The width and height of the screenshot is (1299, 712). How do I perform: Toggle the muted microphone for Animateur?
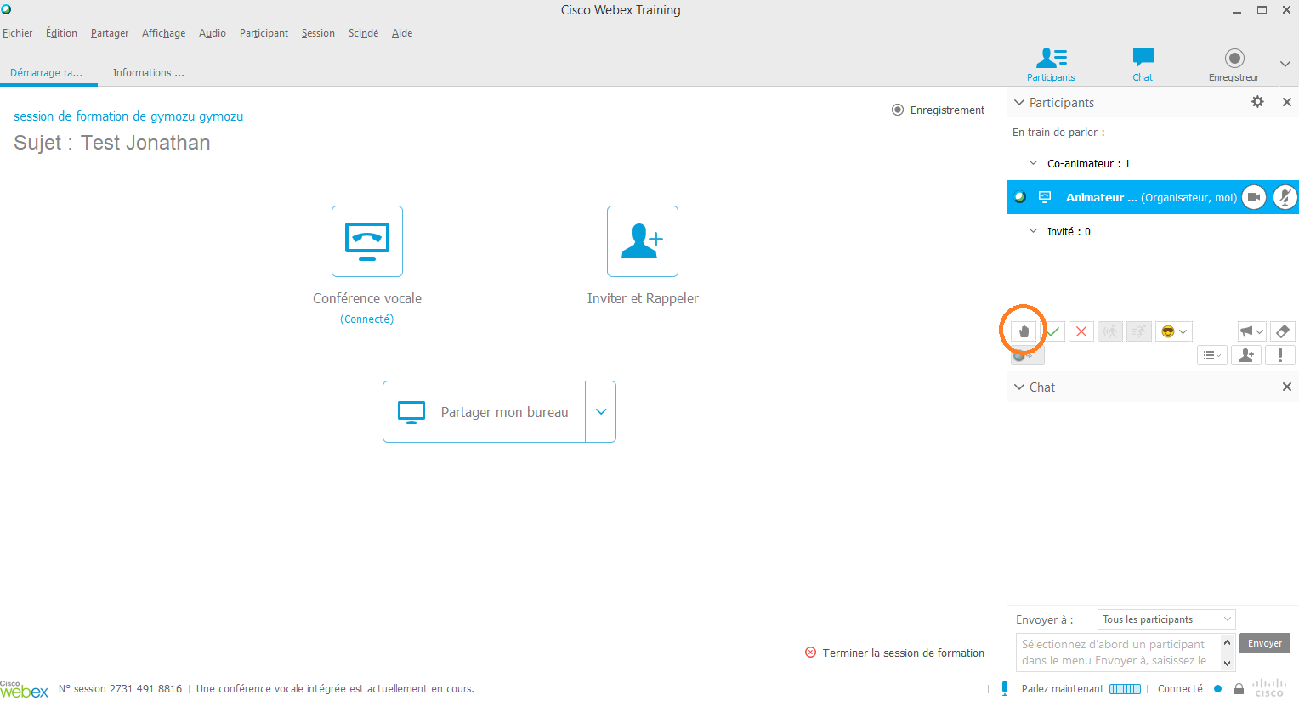(1285, 197)
